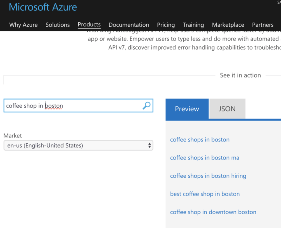The height and width of the screenshot is (228, 281).
Task: Switch to the JSON tab
Action: (x=227, y=109)
